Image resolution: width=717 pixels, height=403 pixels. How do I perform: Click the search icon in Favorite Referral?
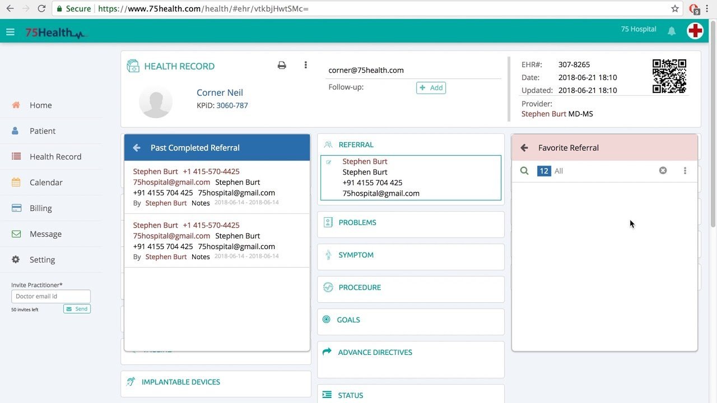[x=524, y=171]
